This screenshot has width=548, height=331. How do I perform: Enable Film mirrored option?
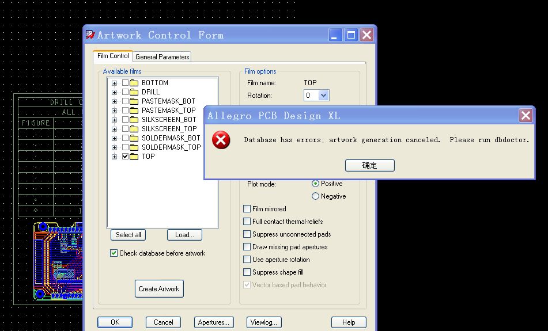pyautogui.click(x=247, y=209)
